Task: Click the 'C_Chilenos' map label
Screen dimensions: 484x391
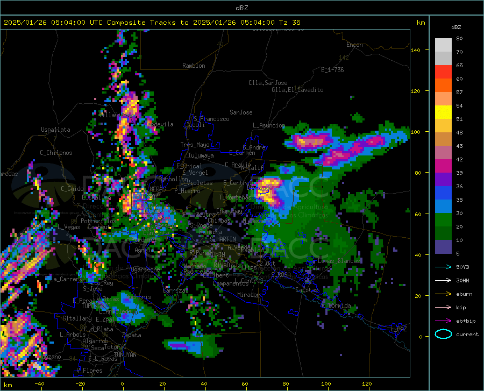Action: coord(56,153)
